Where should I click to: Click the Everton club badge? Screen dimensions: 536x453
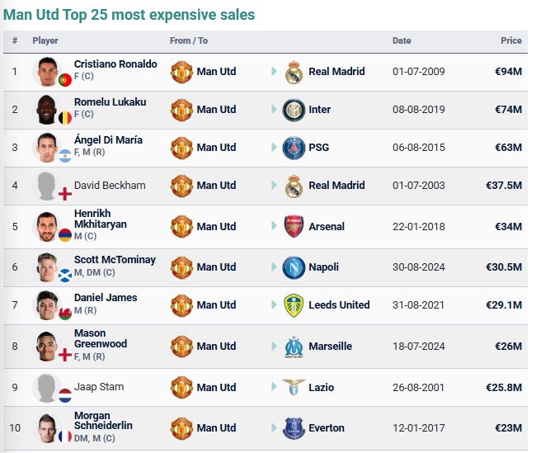click(294, 428)
